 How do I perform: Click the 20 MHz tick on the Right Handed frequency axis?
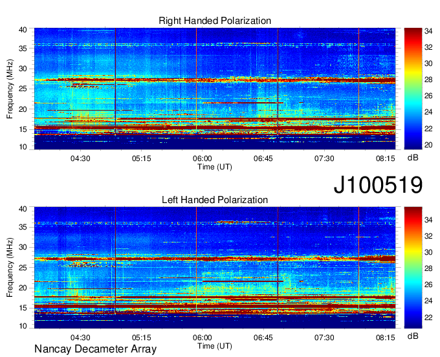pos(23,109)
